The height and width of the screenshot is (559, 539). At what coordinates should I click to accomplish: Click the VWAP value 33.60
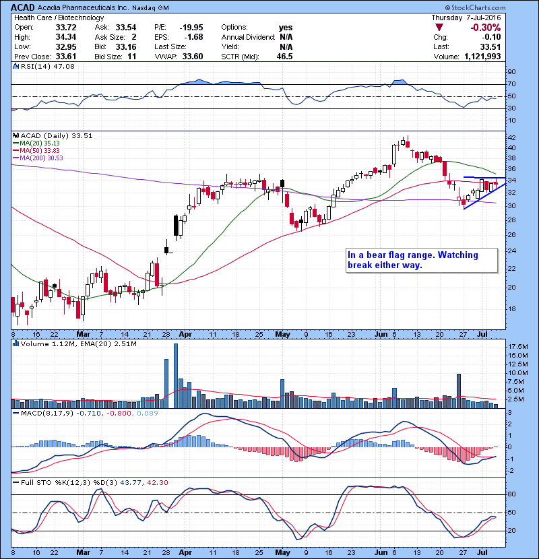[x=193, y=57]
